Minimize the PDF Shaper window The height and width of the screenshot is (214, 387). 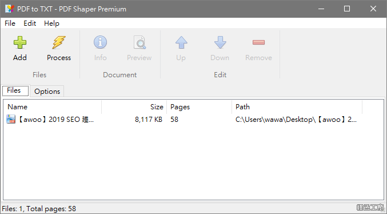321,9
